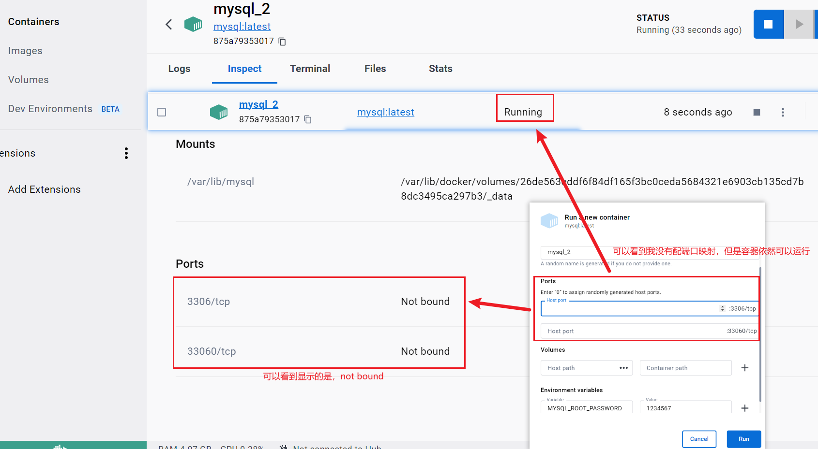
Task: Click the mysql_2 header container cube icon
Action: pyautogui.click(x=193, y=24)
